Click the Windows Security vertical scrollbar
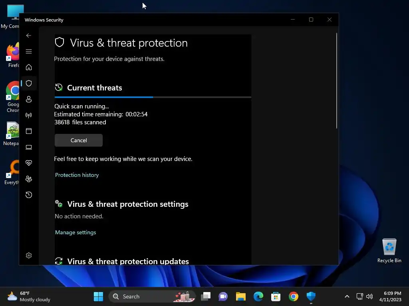 tap(336, 80)
